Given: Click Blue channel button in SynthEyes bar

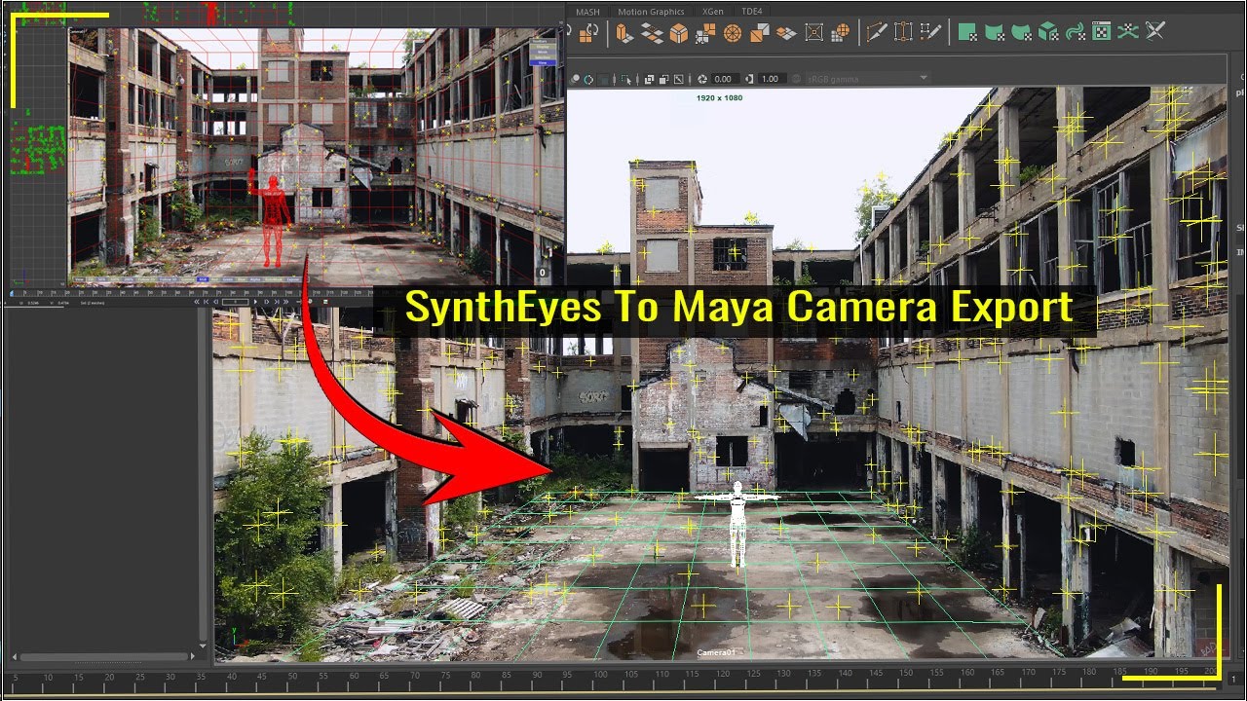Looking at the screenshot, I should (242, 279).
